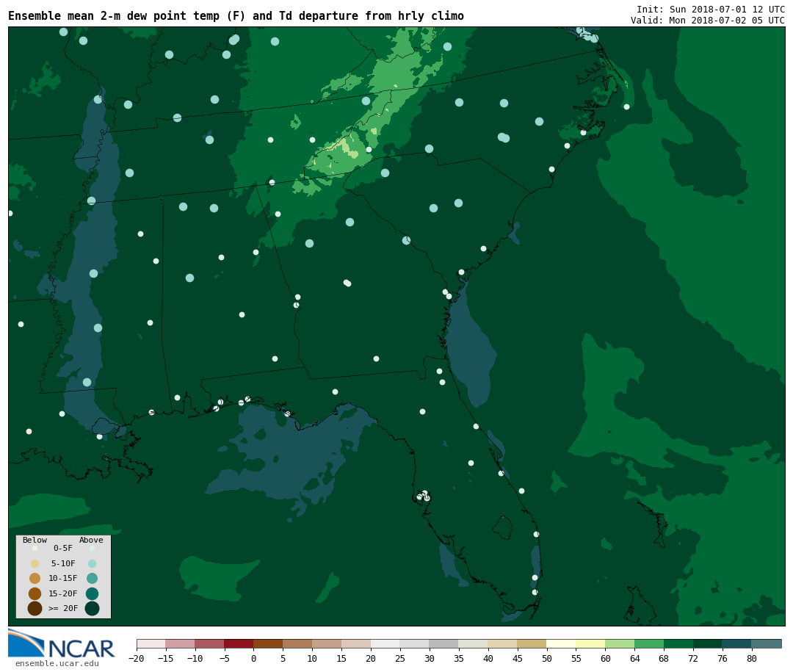
Task: Select the 55 to 60 yellow colorbar segment
Action: pos(590,644)
